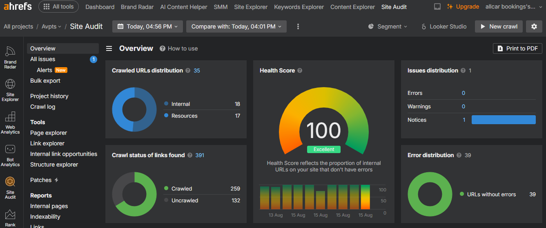
Task: Click help icon beside Health Score
Action: click(300, 70)
